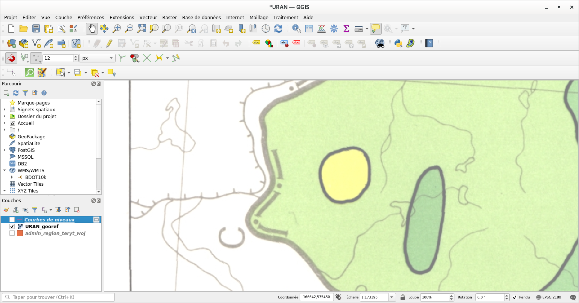Toggle snapping with the magnet icon
Screen dimensions: 579x303
[11, 58]
